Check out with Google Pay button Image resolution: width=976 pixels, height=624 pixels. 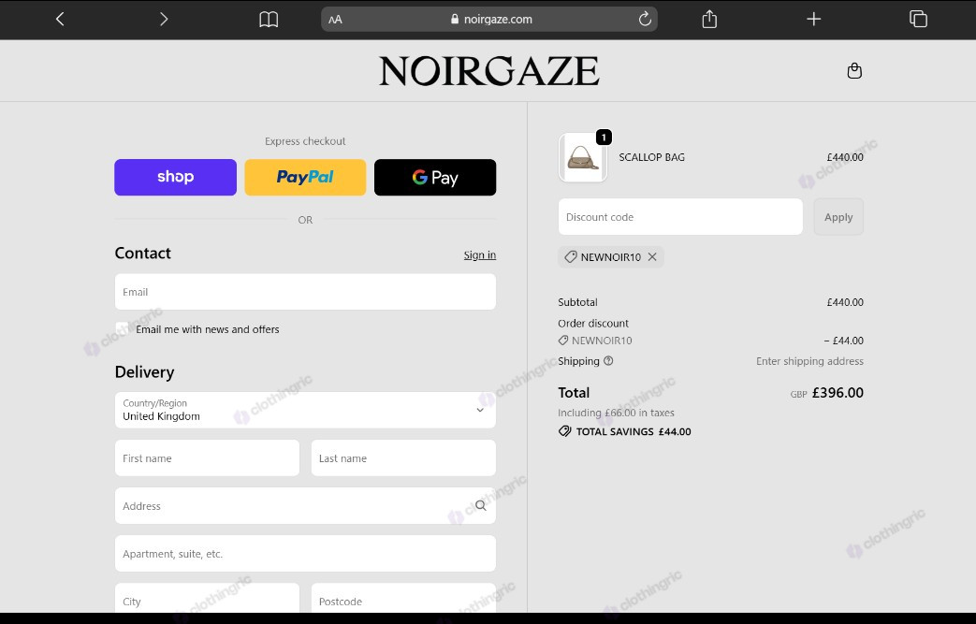pos(435,178)
